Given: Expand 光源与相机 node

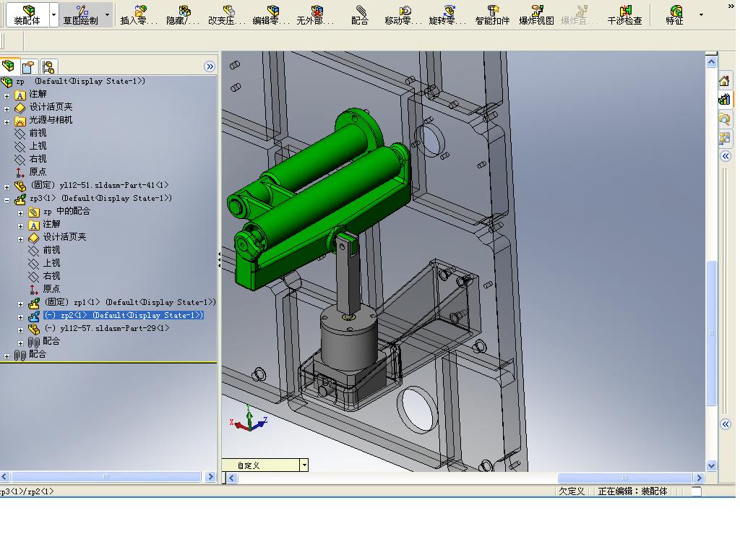Looking at the screenshot, I should [x=7, y=121].
